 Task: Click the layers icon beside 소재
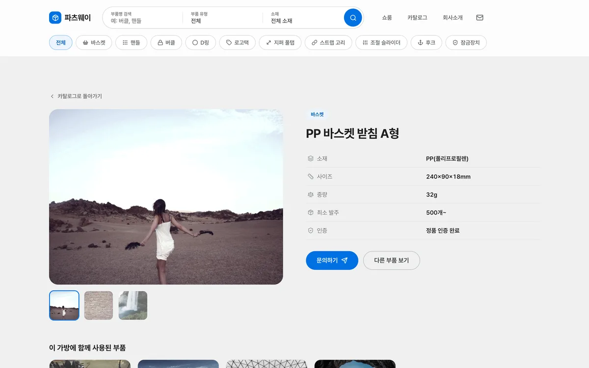[310, 158]
